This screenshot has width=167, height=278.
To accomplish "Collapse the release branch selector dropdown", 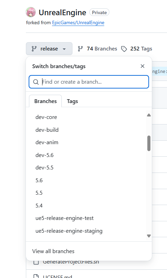I will (49, 48).
